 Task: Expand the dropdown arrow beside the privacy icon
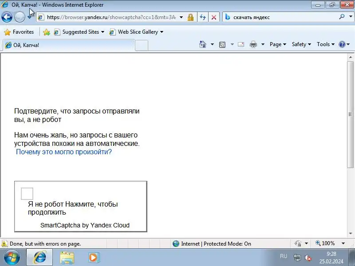[306, 243]
